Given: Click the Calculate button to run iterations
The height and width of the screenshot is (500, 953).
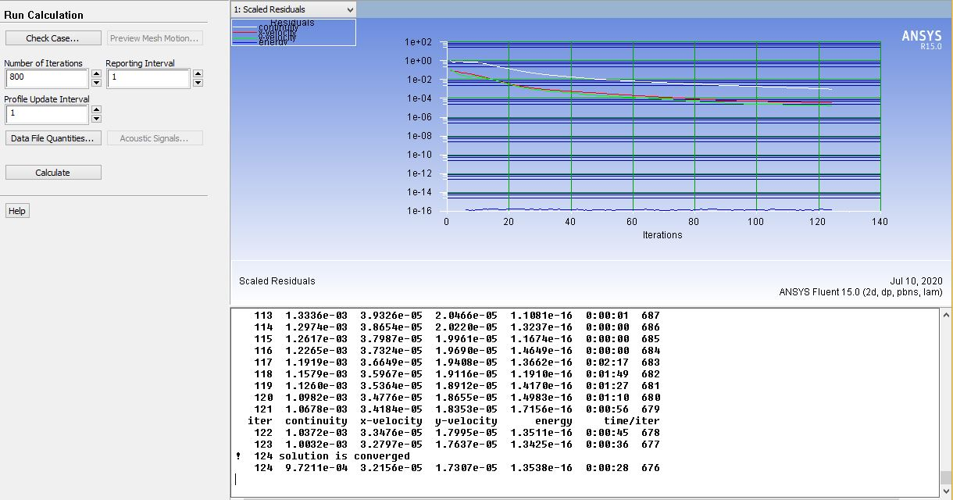Looking at the screenshot, I should point(52,172).
